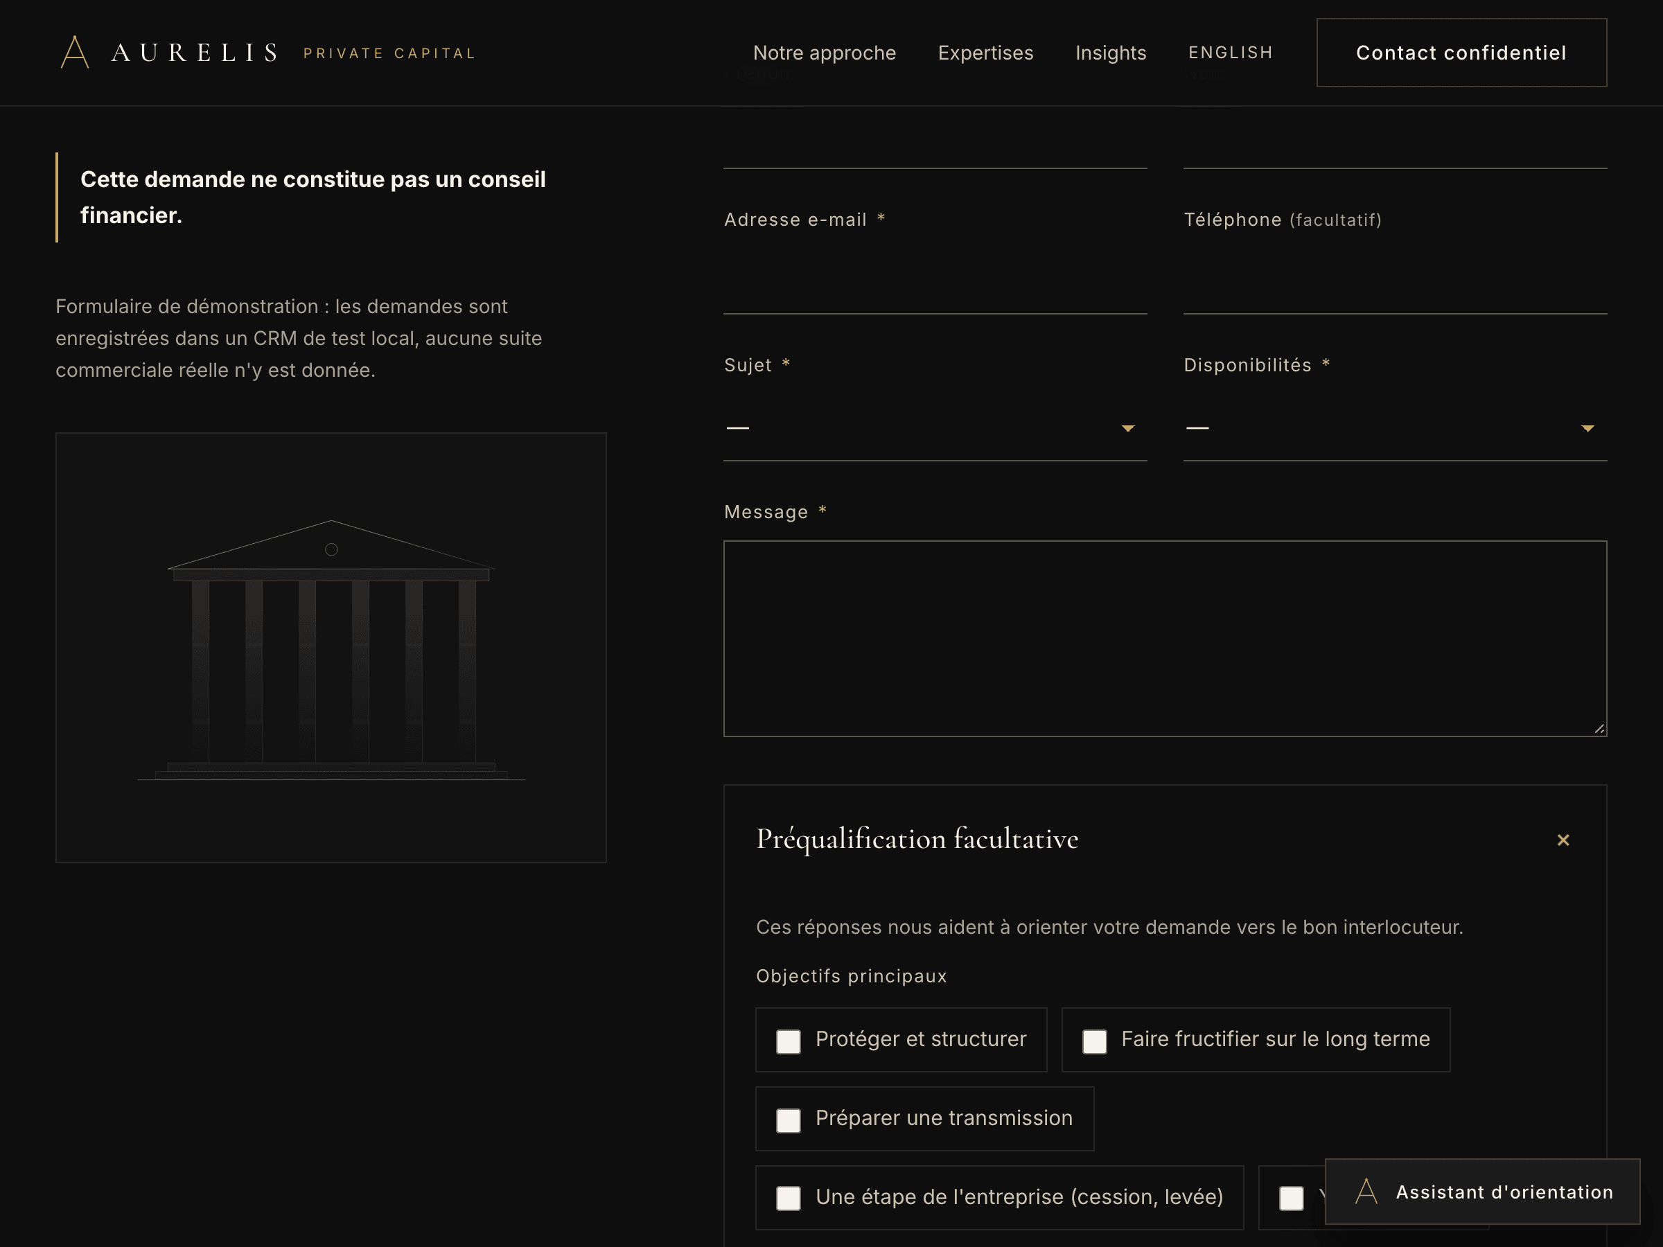Viewport: 1663px width, 1247px height.
Task: Click the Message textarea resize handle
Action: pos(1599,728)
